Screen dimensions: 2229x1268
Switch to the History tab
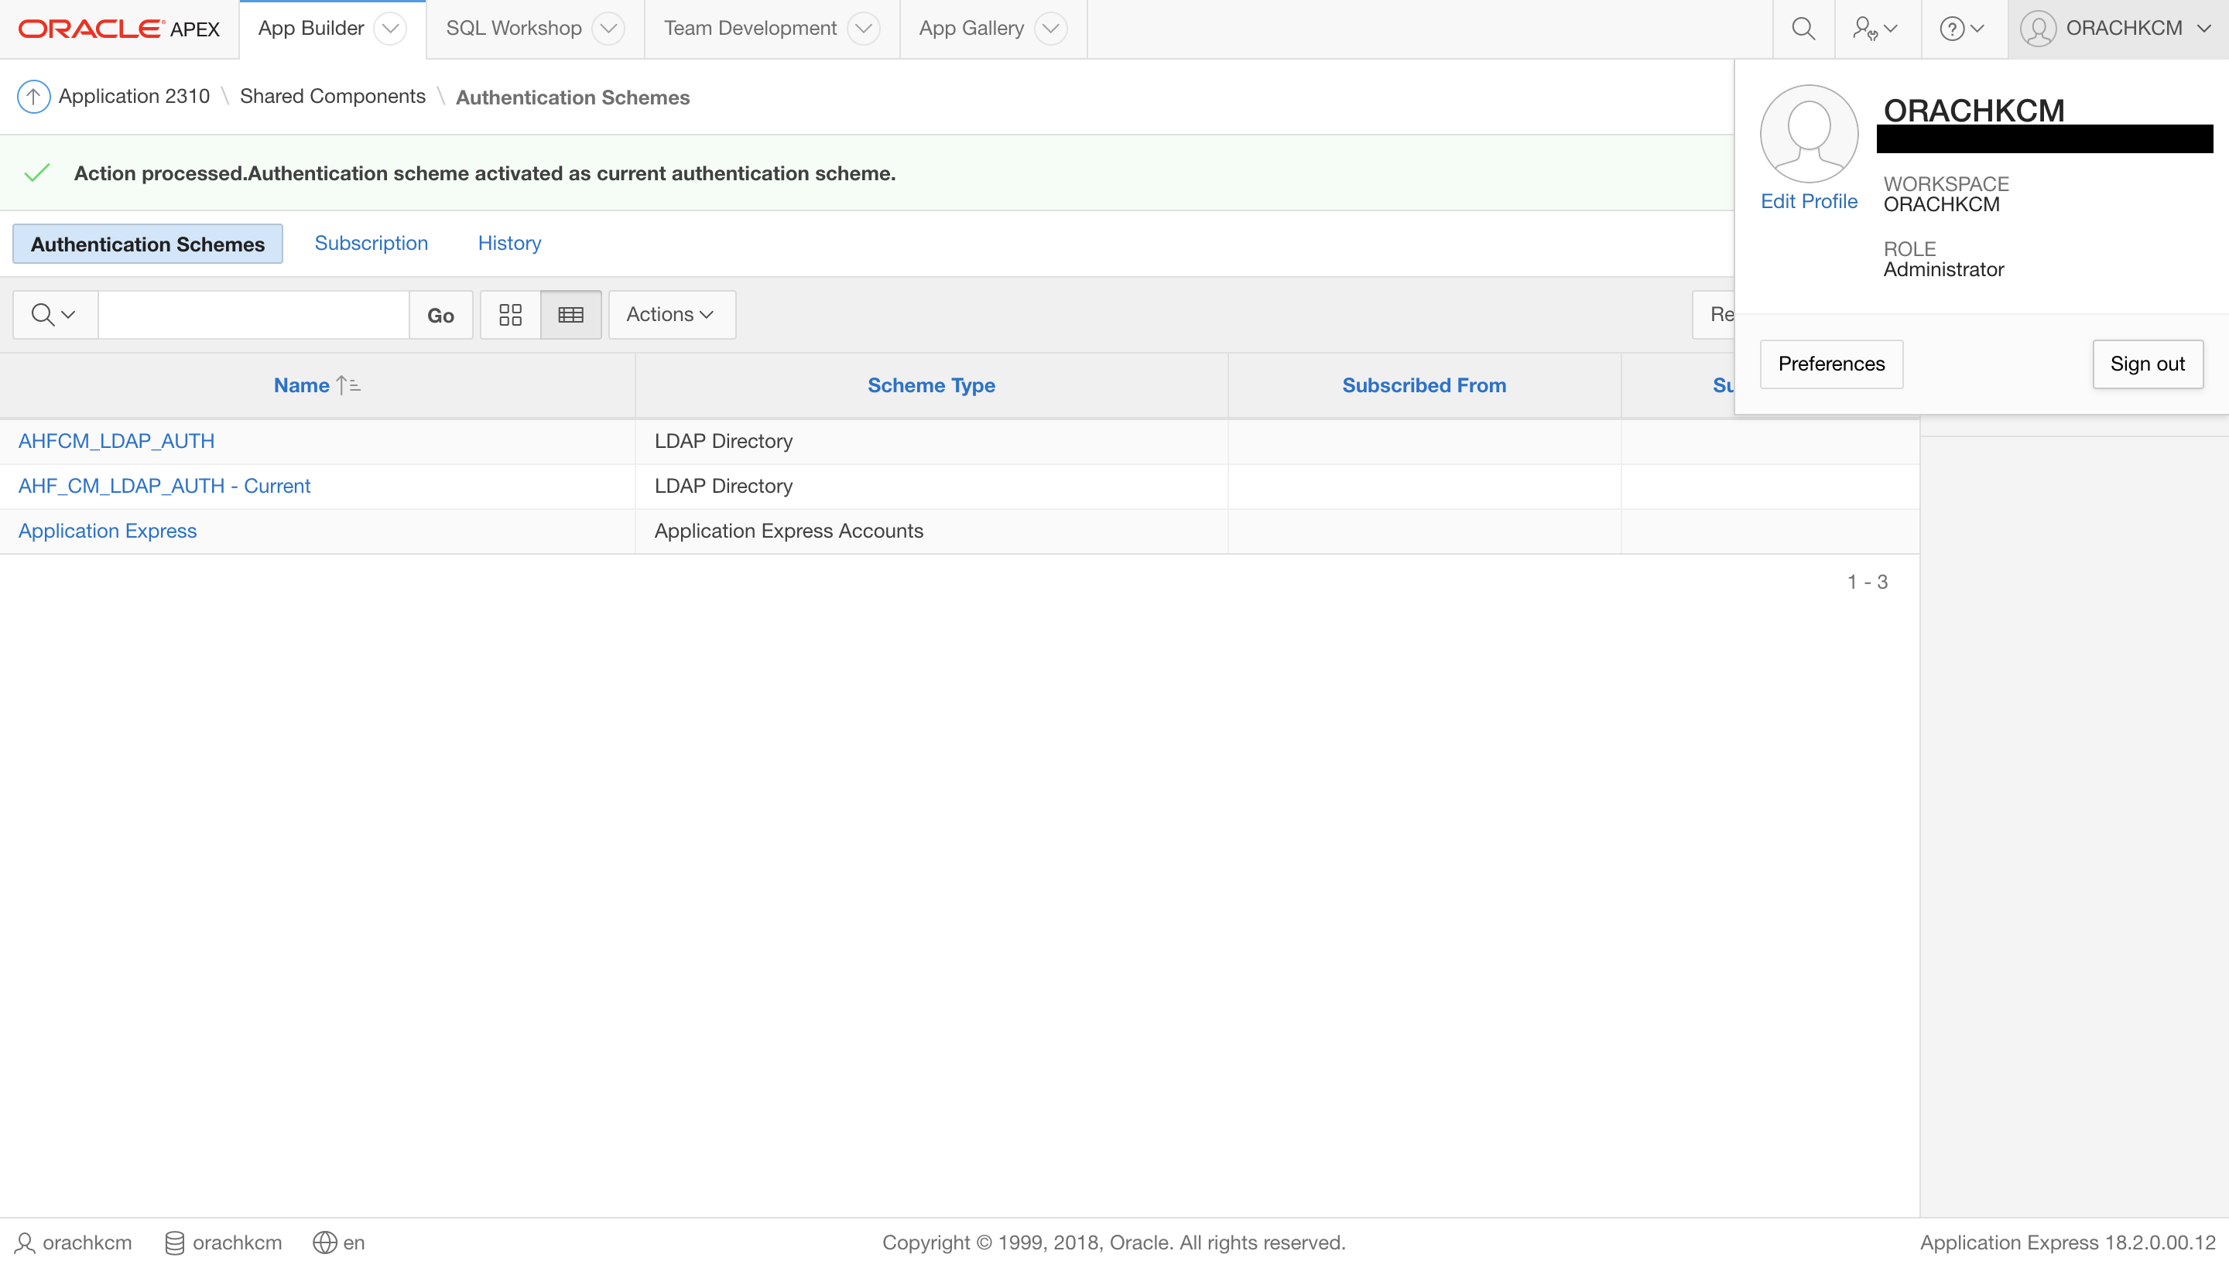[509, 243]
